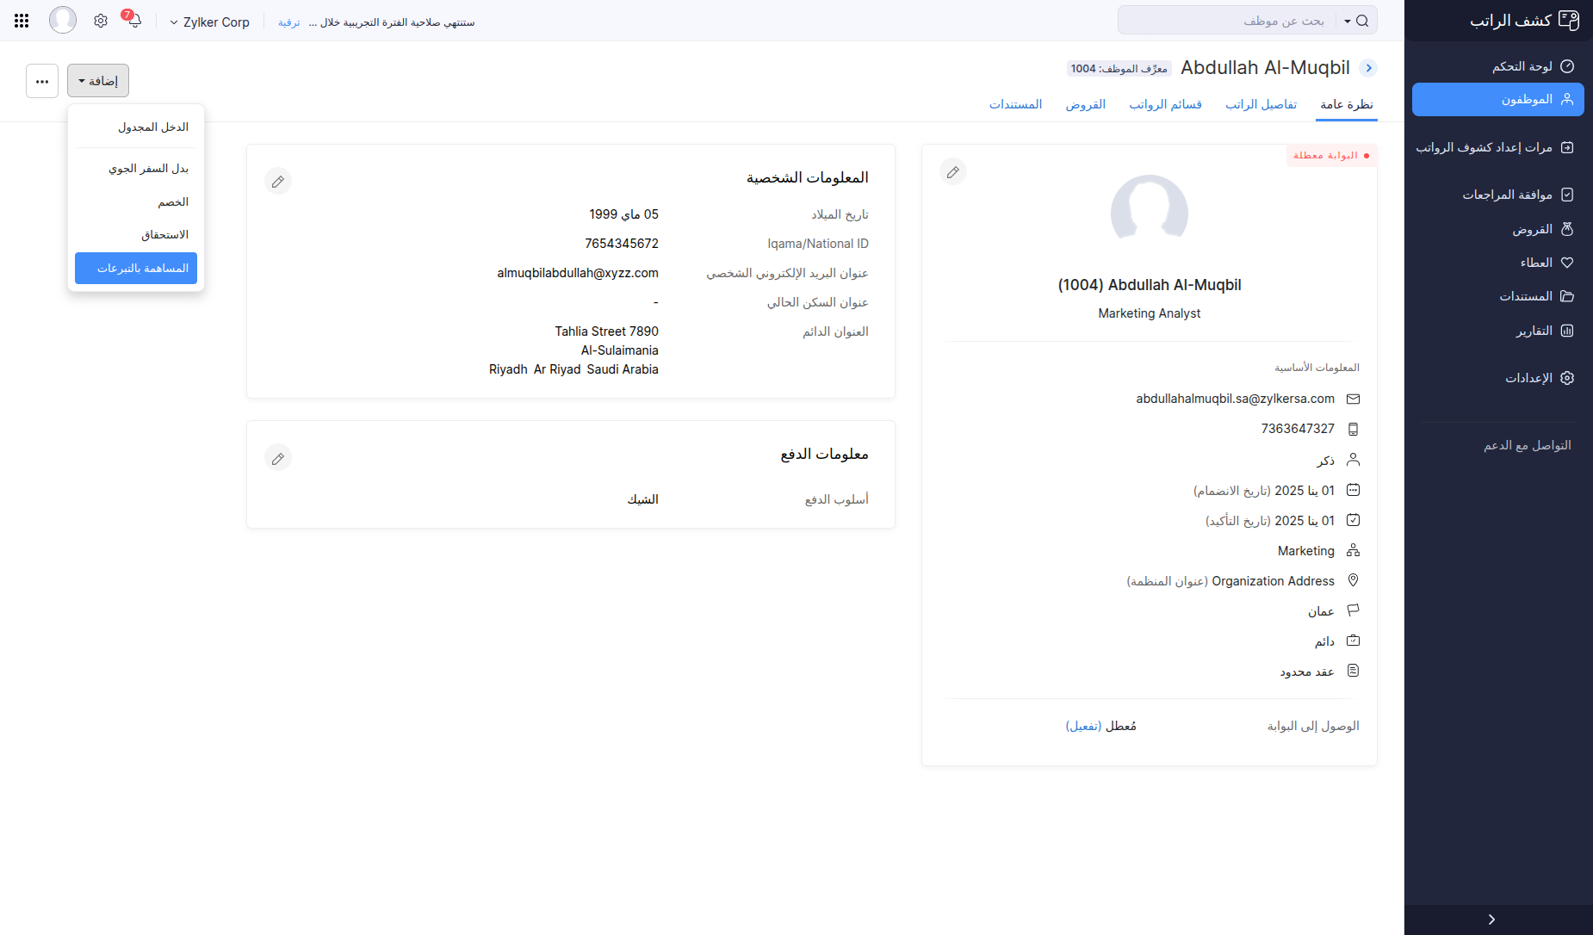Edit معلومات الدفع with the pencil icon
The height and width of the screenshot is (935, 1593).
(x=278, y=457)
